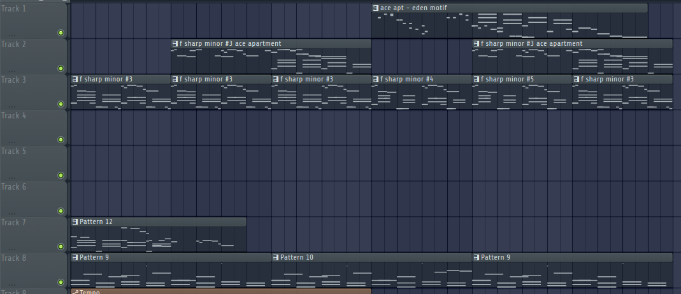The height and width of the screenshot is (294, 681).
Task: Open menu icon of second ace apartment clip on Track 2
Action: [477, 44]
